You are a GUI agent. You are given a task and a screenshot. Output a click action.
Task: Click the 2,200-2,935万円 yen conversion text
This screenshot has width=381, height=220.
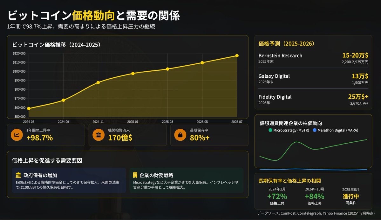355,62
